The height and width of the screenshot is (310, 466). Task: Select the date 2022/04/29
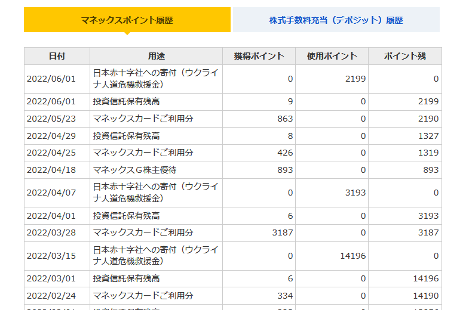pyautogui.click(x=51, y=136)
